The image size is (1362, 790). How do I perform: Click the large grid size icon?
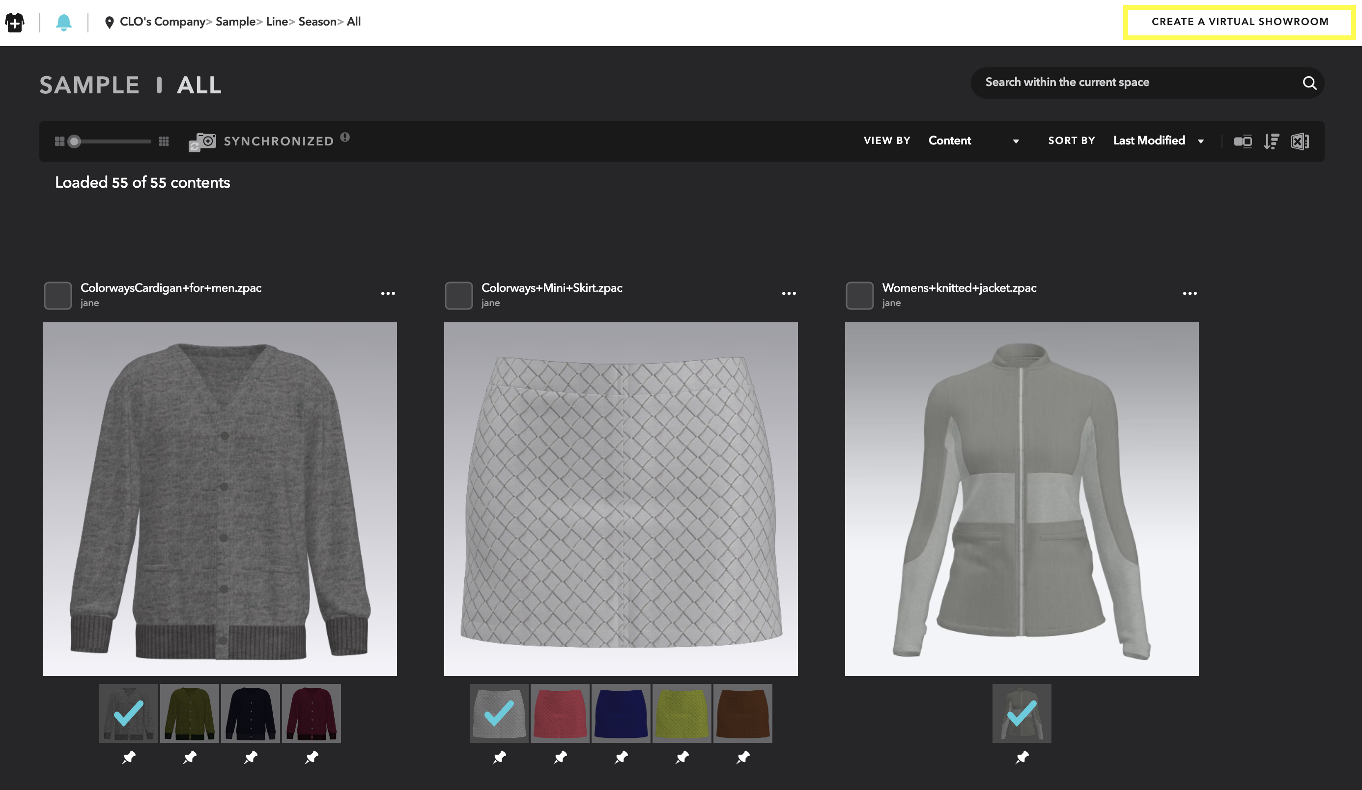60,141
